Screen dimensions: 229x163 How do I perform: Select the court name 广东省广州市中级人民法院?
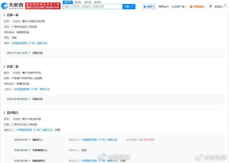pyautogui.click(x=27, y=78)
